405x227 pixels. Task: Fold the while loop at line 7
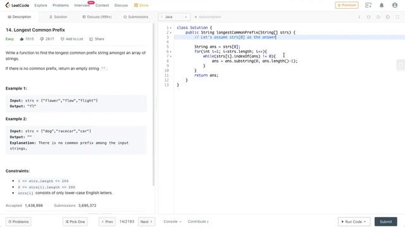171,56
